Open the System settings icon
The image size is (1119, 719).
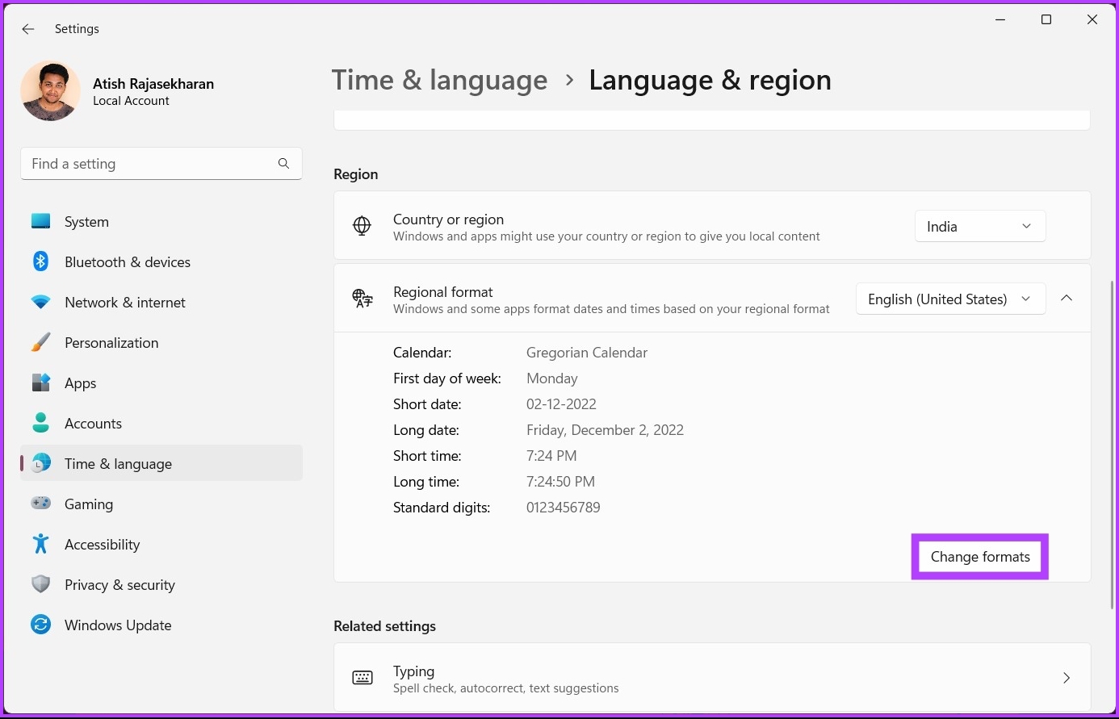[40, 221]
